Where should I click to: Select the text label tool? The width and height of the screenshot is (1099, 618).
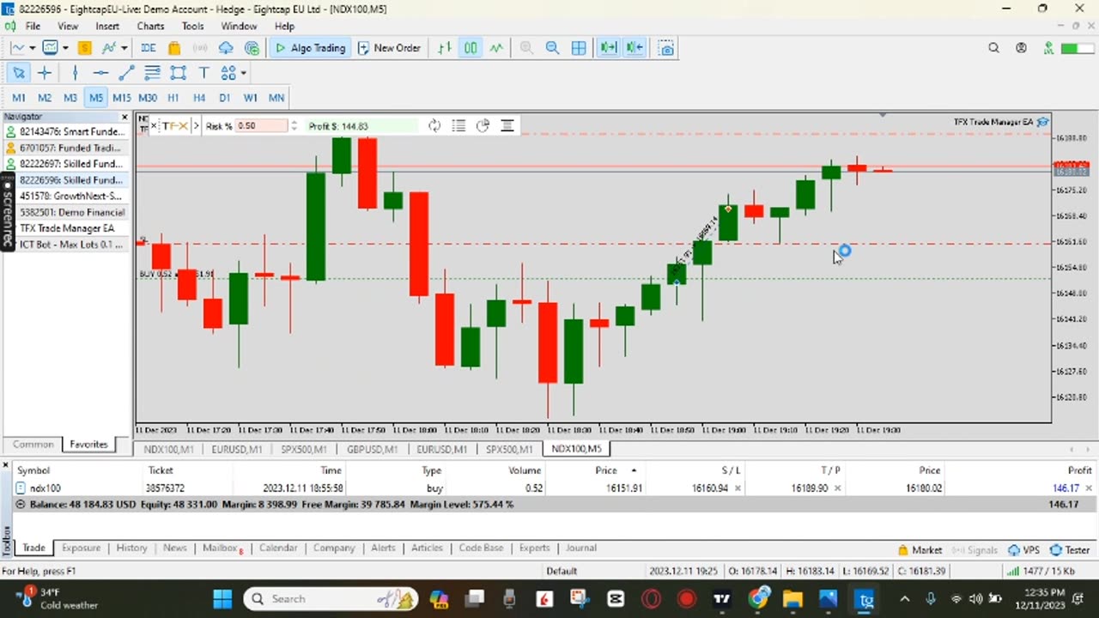tap(203, 73)
